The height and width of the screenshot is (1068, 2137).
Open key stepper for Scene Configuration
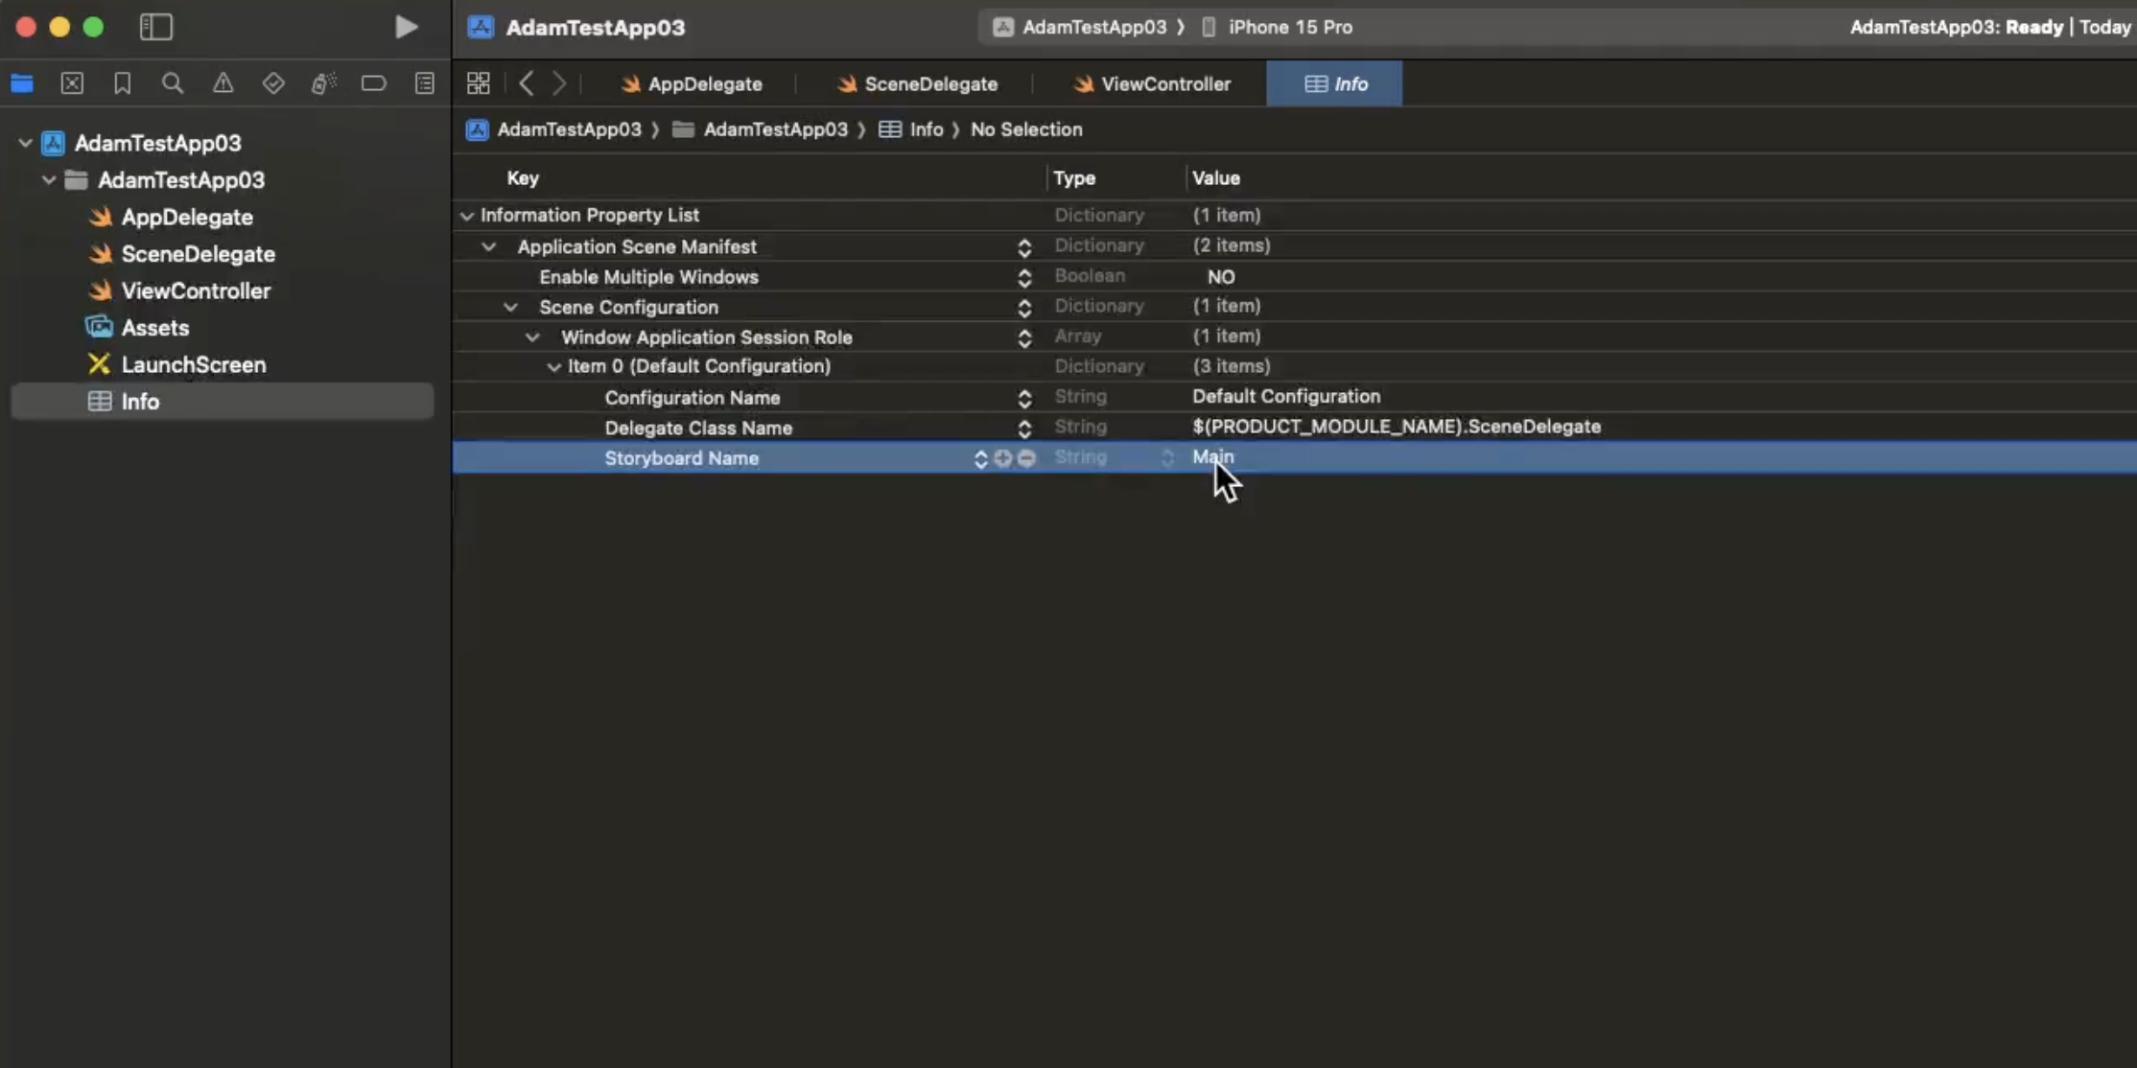[x=1024, y=308]
